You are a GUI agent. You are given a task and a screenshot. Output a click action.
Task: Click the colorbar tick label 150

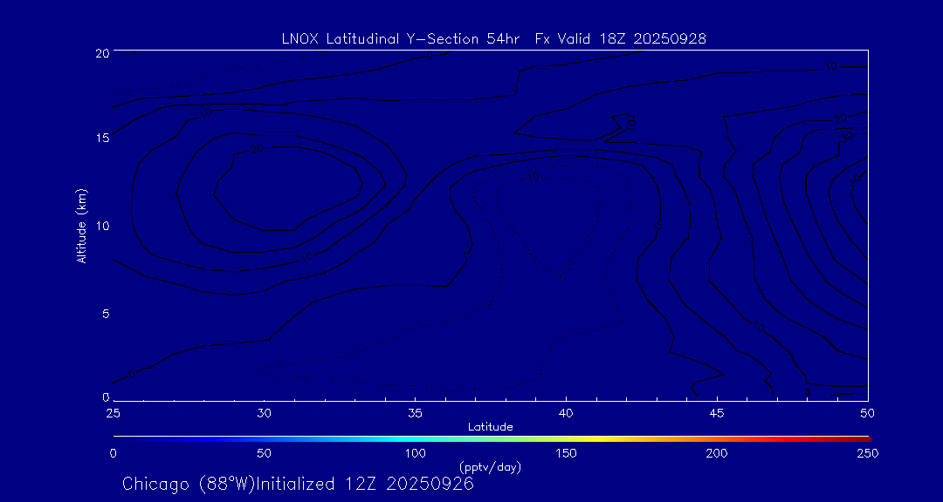pos(566,453)
